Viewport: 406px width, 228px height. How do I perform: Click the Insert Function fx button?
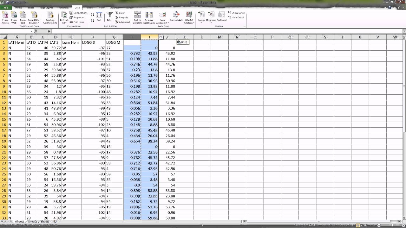click(49, 31)
